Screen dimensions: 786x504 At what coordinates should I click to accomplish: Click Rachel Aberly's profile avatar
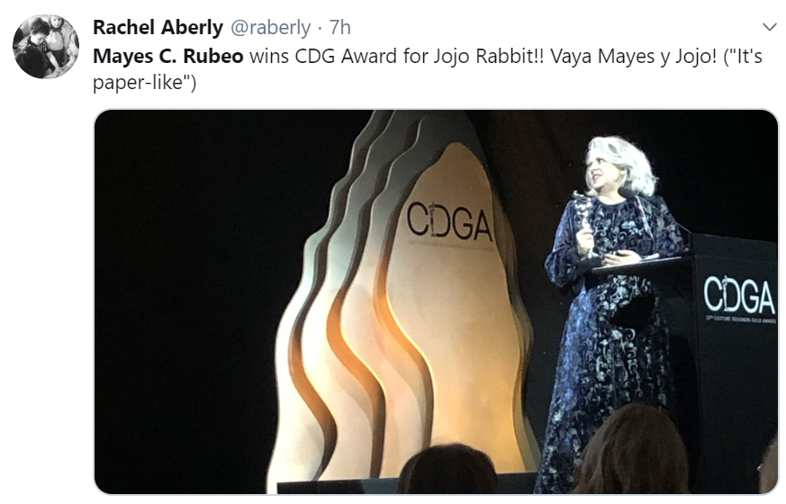46,47
